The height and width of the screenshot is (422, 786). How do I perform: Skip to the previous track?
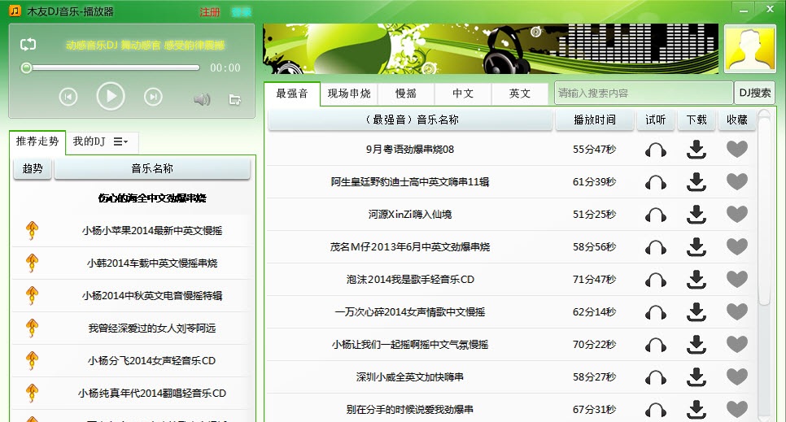pyautogui.click(x=68, y=97)
